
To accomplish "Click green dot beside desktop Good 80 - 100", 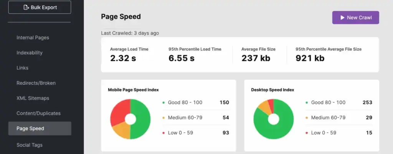I will (306, 103).
